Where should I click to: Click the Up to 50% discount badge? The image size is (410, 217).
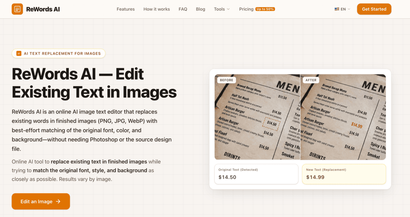[x=265, y=9]
